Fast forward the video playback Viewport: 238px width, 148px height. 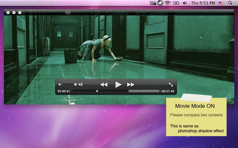point(131,85)
